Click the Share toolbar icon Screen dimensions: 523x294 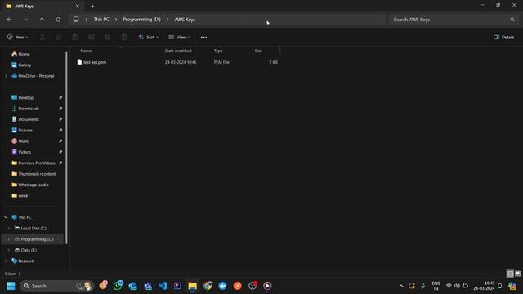pos(108,37)
